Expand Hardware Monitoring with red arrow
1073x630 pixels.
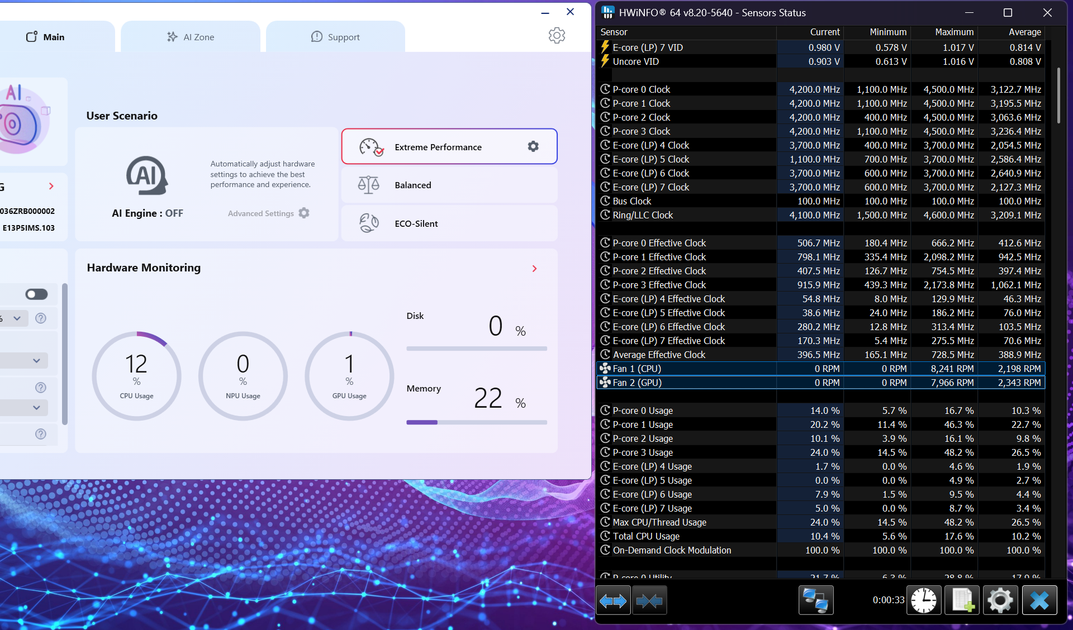point(534,269)
